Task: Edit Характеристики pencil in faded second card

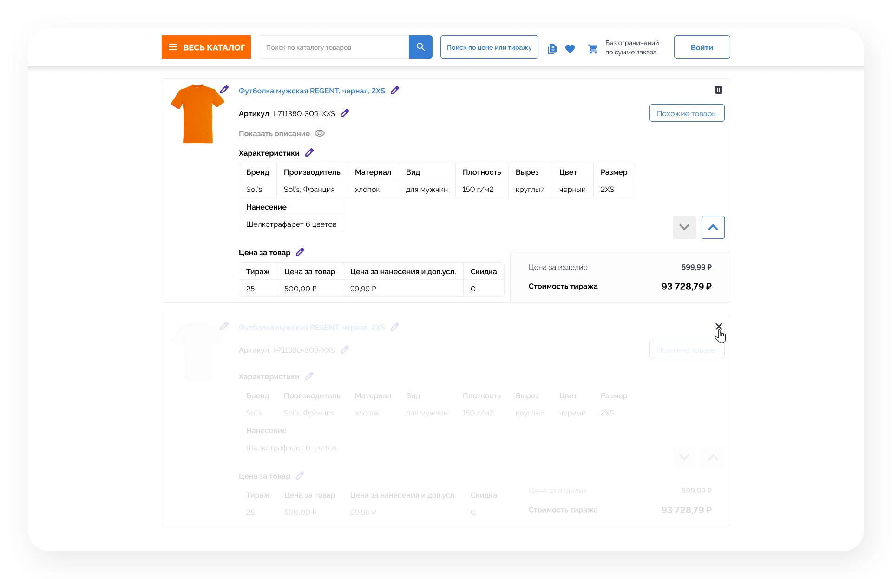Action: pos(309,376)
